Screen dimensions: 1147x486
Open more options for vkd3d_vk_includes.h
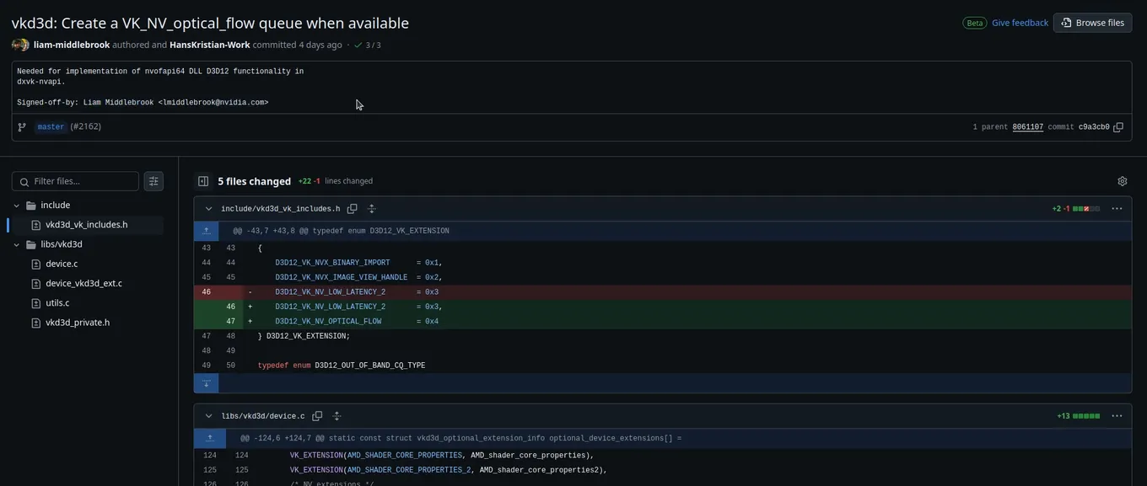click(x=1117, y=209)
